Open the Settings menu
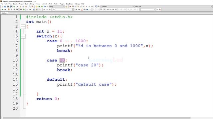This screenshot has width=213, height=119. click(77, 4)
